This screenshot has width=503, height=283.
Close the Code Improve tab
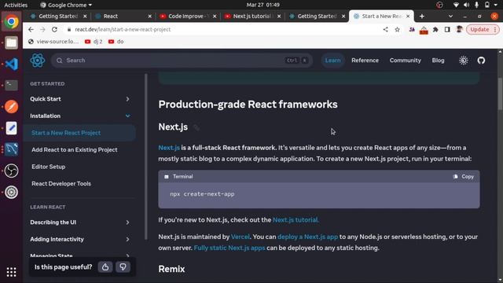pos(215,16)
